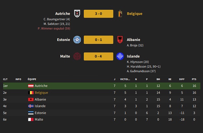Select the Estonie row team name
This screenshot has width=203, height=133.
pyautogui.click(x=40, y=113)
